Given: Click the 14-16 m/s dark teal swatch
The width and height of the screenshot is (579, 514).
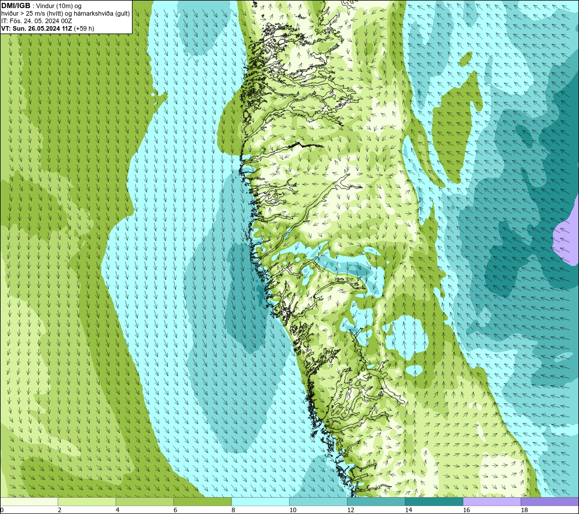Looking at the screenshot, I should [x=434, y=501].
